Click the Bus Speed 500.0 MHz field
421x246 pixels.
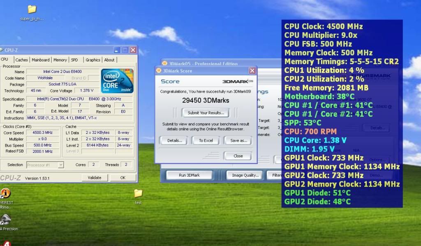42,145
